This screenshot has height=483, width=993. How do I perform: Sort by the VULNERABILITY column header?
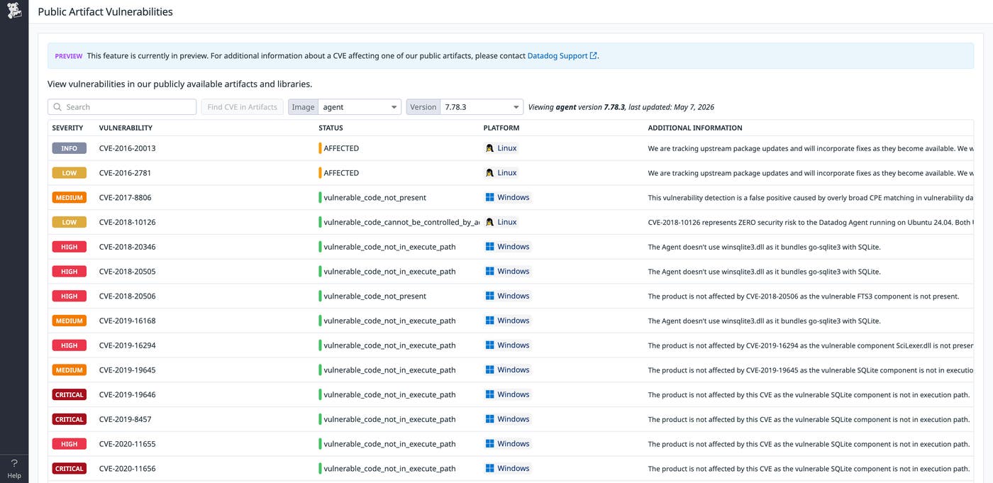[x=126, y=128]
